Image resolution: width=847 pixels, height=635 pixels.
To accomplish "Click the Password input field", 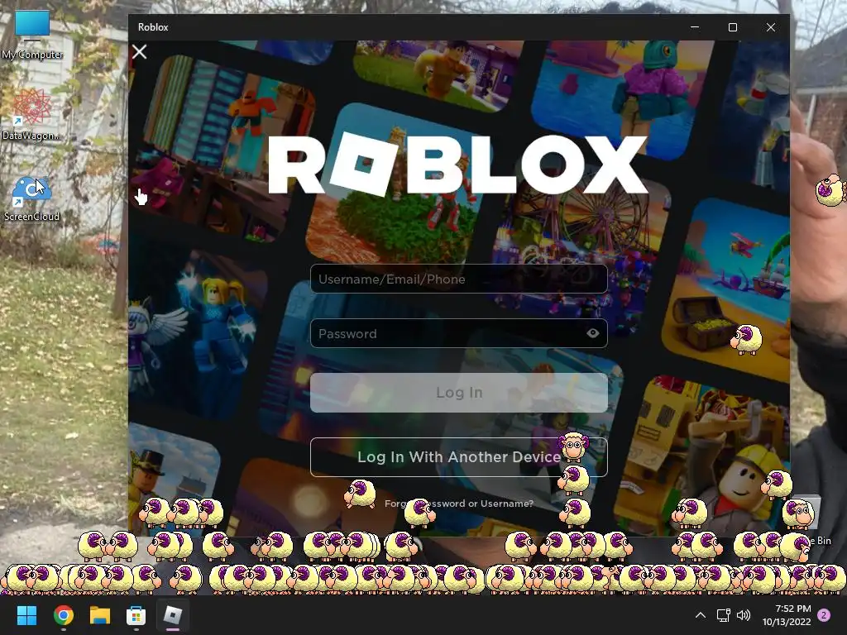I will (458, 333).
